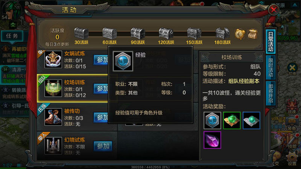Click the 经验 reward icon in 活动奖励
Image resolution: width=301 pixels, height=169 pixels.
pos(212,120)
